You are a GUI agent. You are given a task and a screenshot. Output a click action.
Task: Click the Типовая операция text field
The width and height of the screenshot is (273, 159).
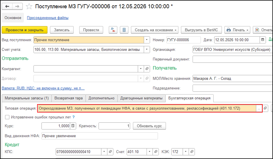click(x=147, y=108)
